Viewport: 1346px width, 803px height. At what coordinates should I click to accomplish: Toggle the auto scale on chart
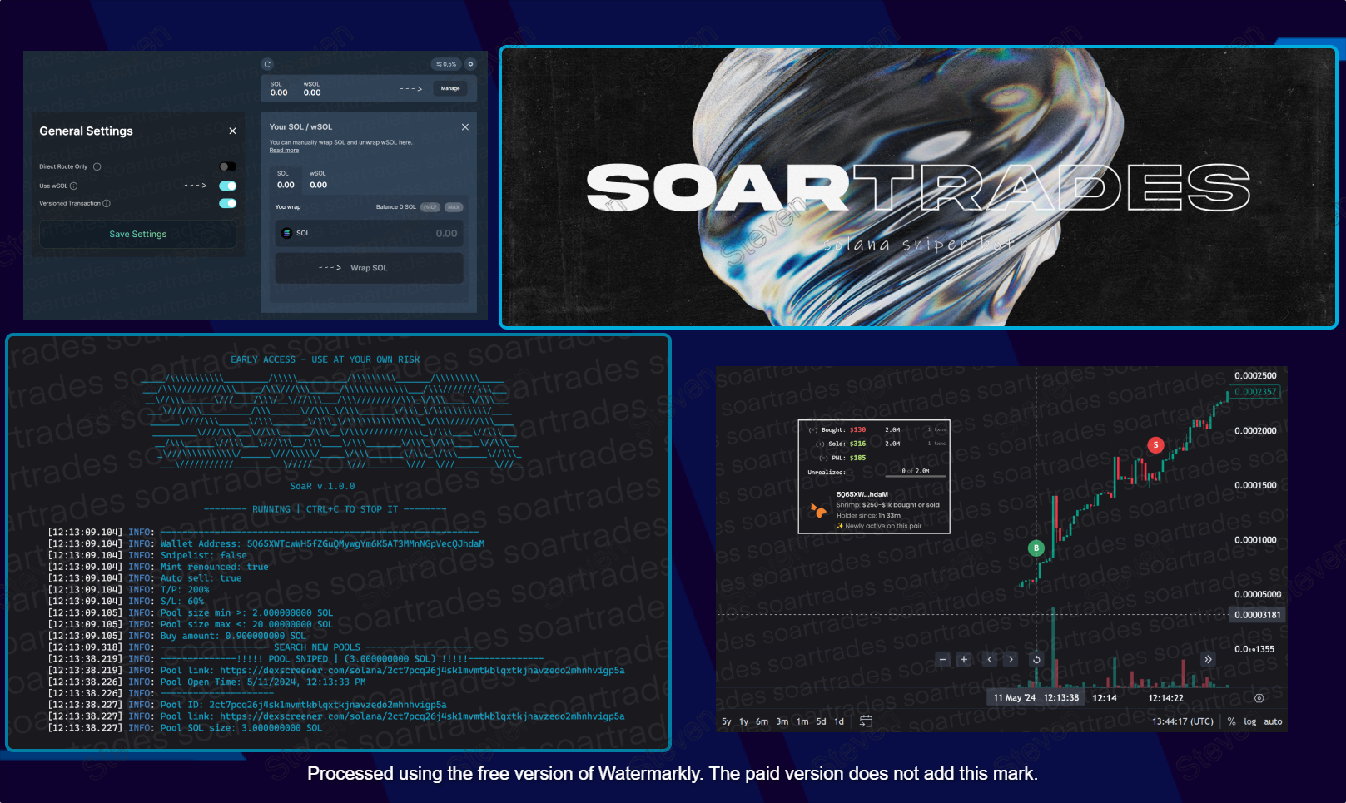(x=1274, y=721)
